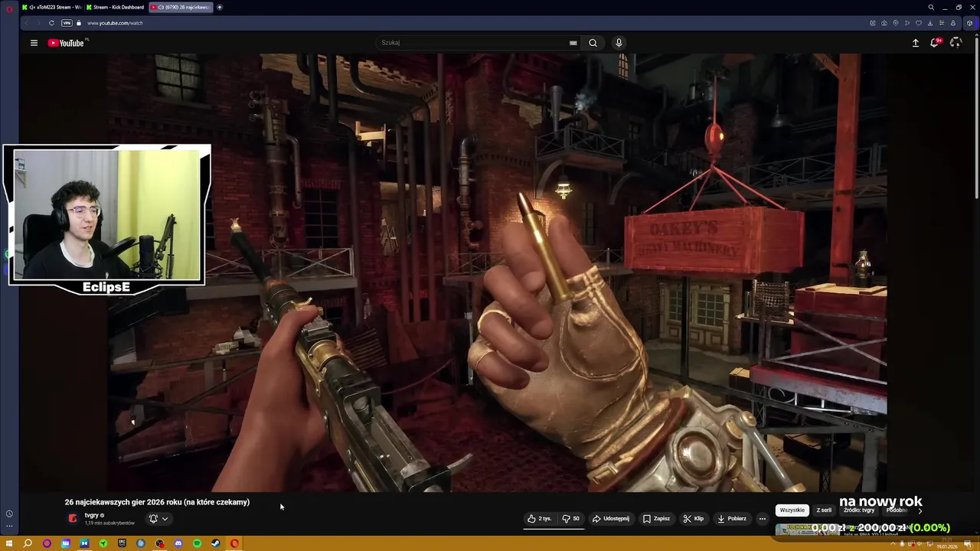Image resolution: width=980 pixels, height=551 pixels.
Task: Open the on-screen keyboard in the search box
Action: click(573, 43)
